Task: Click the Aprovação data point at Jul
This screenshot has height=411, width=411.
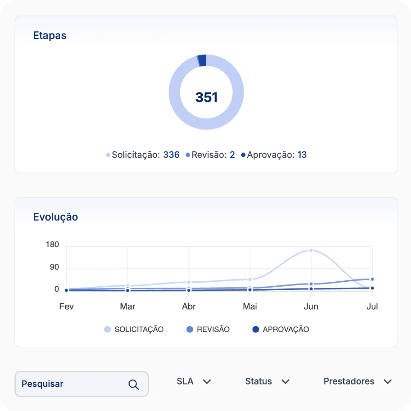Action: pyautogui.click(x=372, y=288)
